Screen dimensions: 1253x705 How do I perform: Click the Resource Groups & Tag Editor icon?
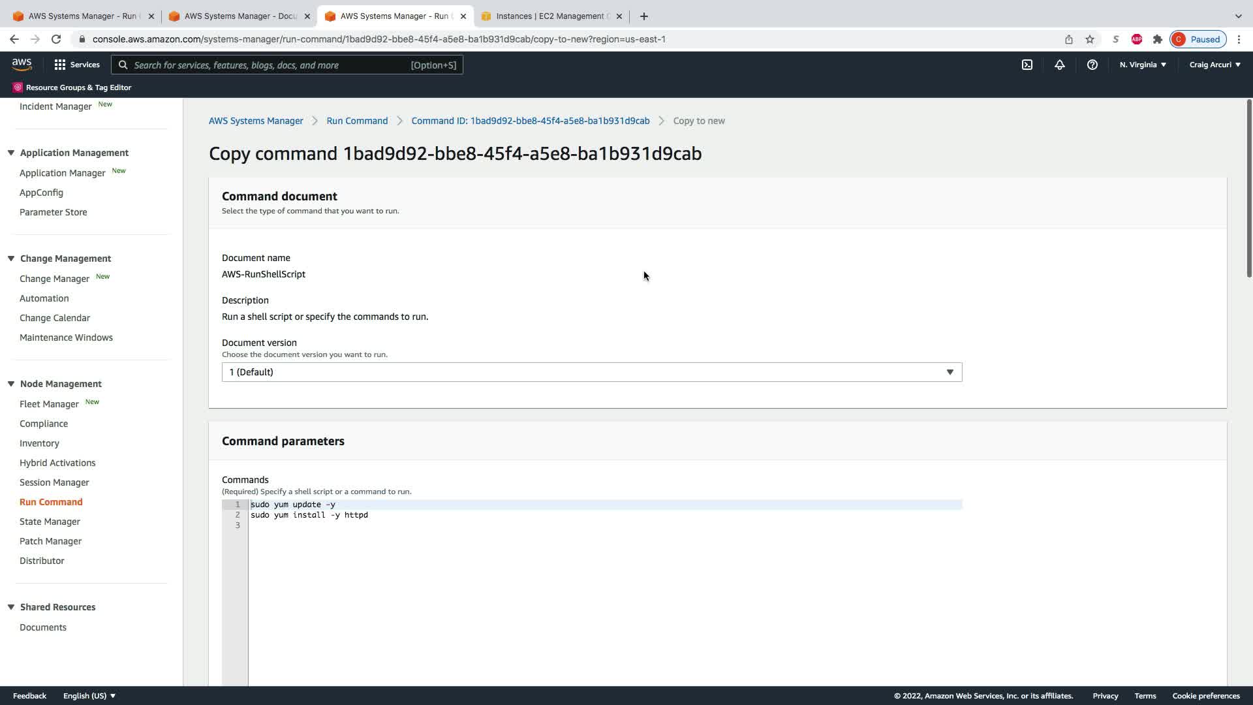18,87
